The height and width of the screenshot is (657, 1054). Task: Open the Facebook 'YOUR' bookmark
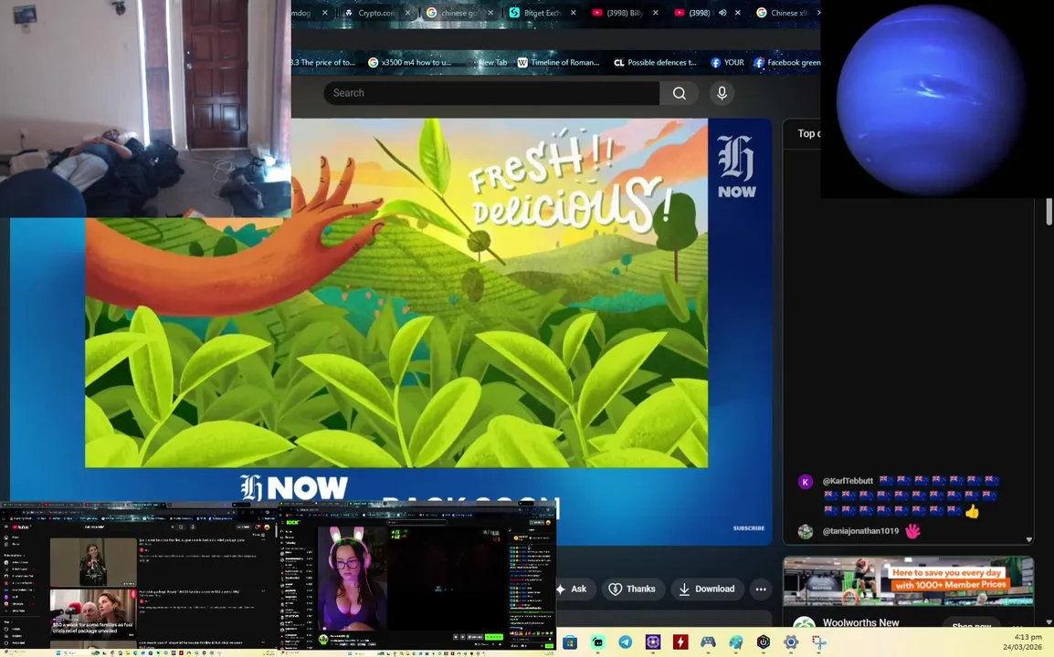(x=727, y=62)
